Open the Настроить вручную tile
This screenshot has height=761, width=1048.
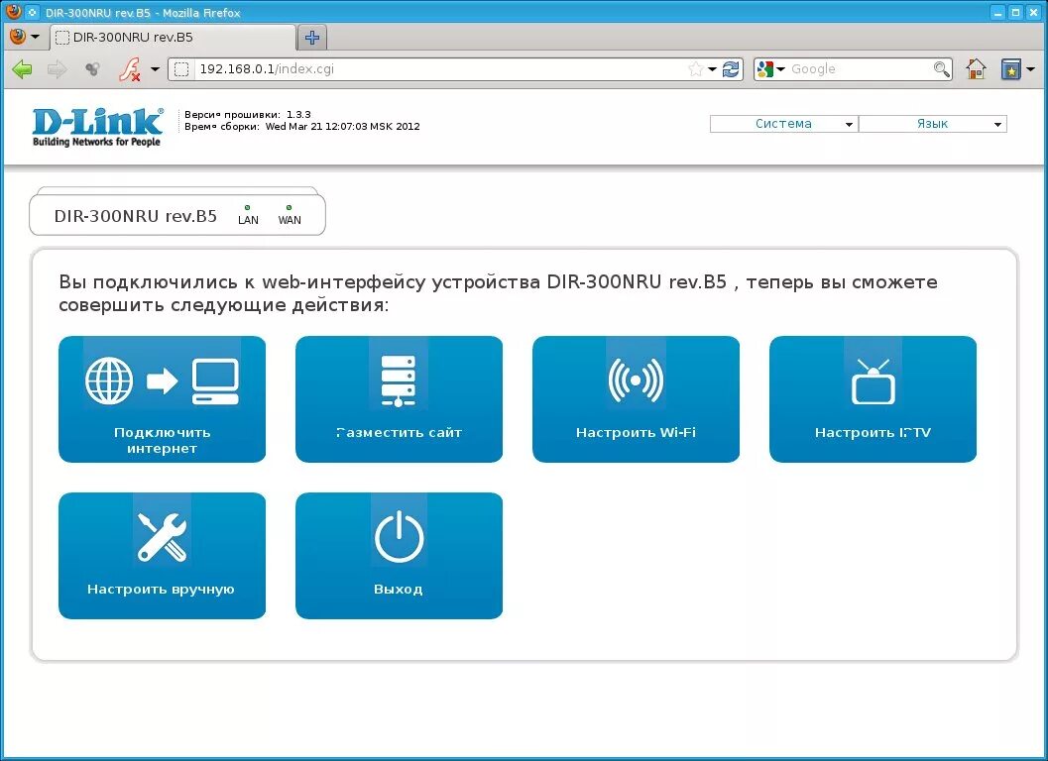coord(163,555)
